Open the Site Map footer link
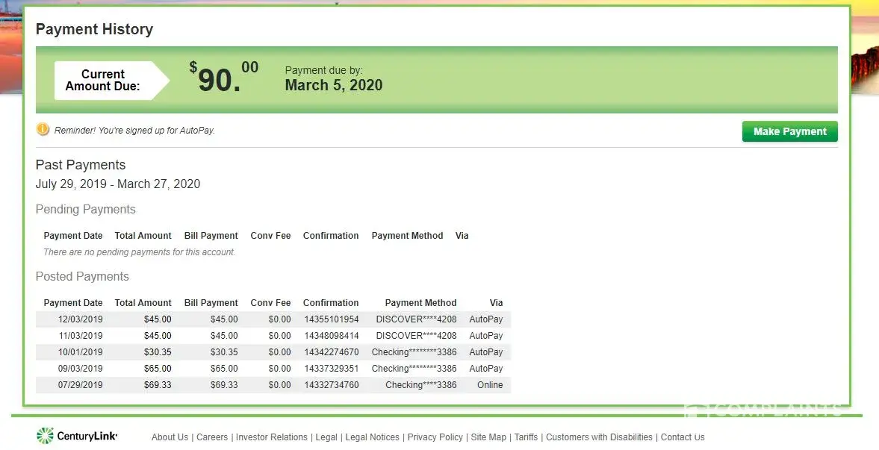Viewport: 879px width, 450px height. coord(488,437)
